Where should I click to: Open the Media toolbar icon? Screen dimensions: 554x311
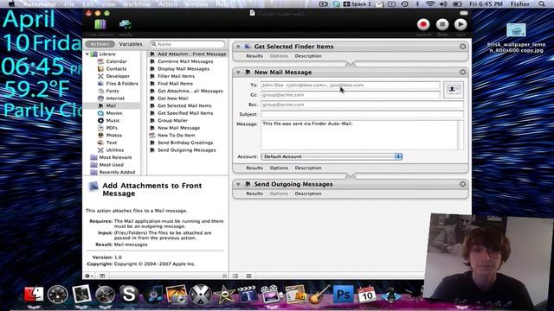tap(125, 24)
